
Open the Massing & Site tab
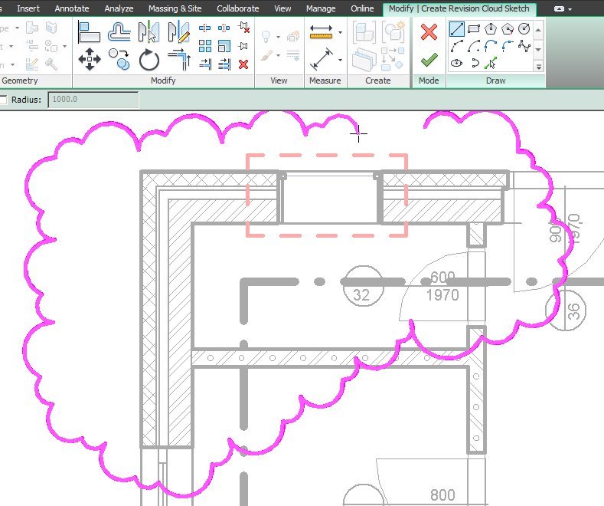(x=175, y=8)
